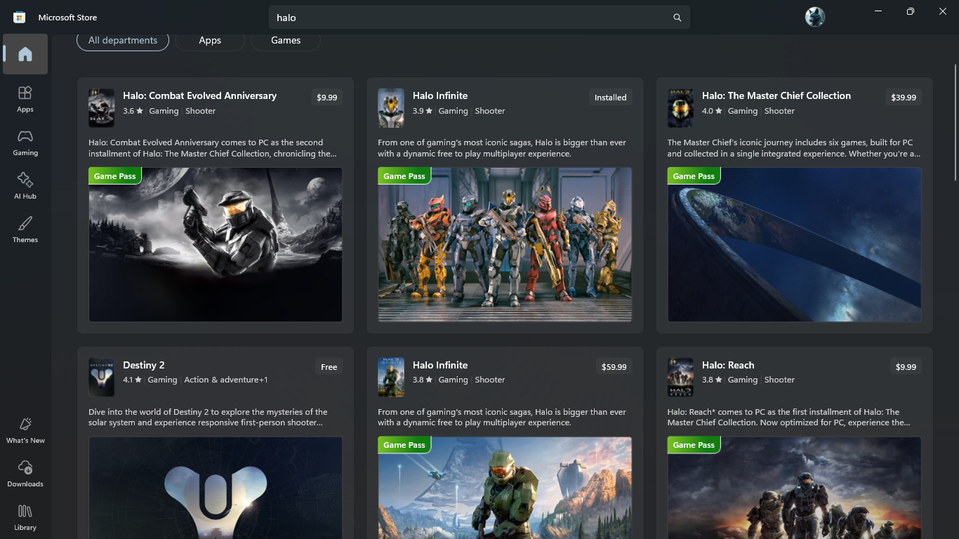The height and width of the screenshot is (539, 959).
Task: Click the 4.1 star rating of Destiny 2
Action: 133,380
